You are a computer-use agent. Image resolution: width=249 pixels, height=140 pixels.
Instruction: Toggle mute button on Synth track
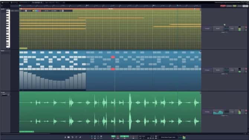point(246,27)
